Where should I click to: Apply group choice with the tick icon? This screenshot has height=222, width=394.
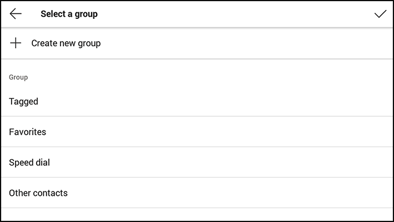point(380,14)
